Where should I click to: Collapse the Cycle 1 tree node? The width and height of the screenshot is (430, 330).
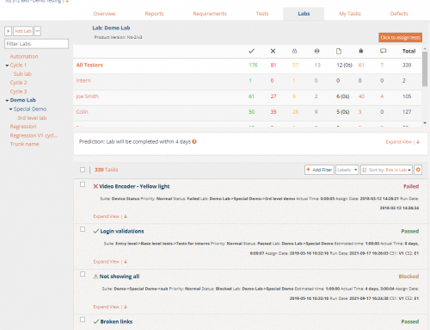coord(7,65)
